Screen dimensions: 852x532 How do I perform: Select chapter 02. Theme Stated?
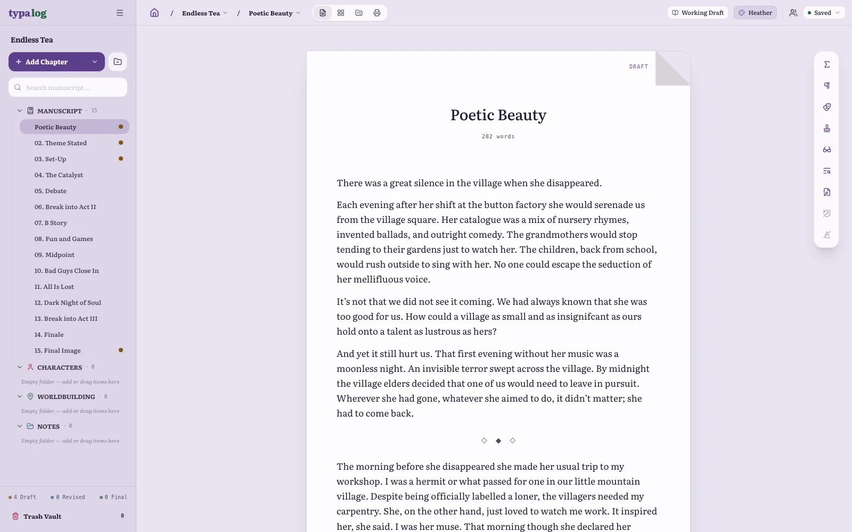tap(75, 143)
